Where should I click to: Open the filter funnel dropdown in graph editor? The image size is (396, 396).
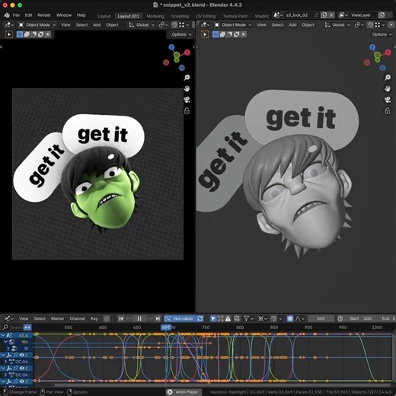(x=248, y=318)
